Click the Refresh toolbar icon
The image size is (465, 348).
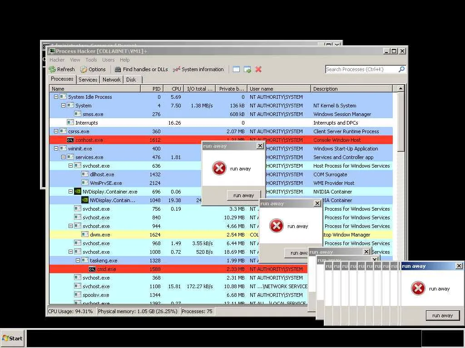tap(52, 69)
